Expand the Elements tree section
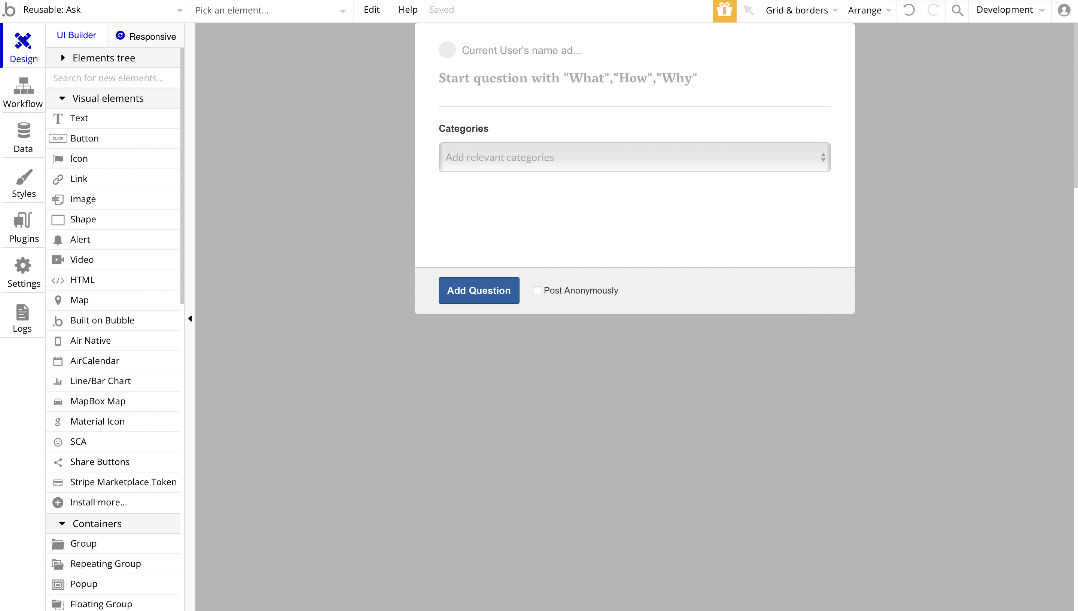Image resolution: width=1078 pixels, height=611 pixels. click(x=104, y=58)
